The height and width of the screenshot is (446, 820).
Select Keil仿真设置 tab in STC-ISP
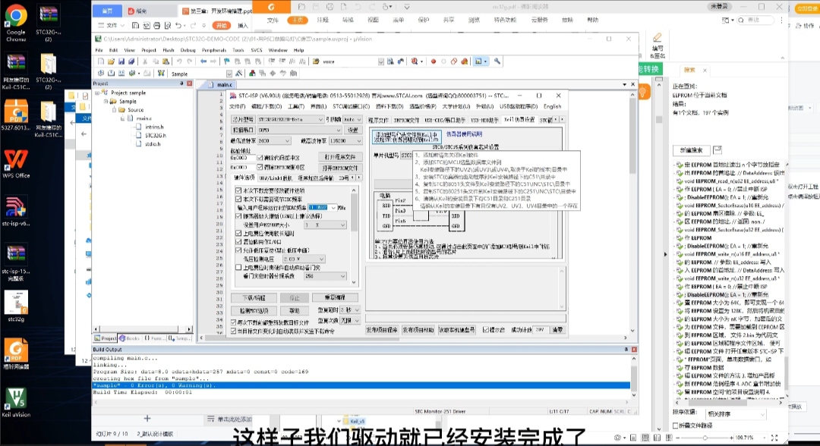tap(519, 120)
